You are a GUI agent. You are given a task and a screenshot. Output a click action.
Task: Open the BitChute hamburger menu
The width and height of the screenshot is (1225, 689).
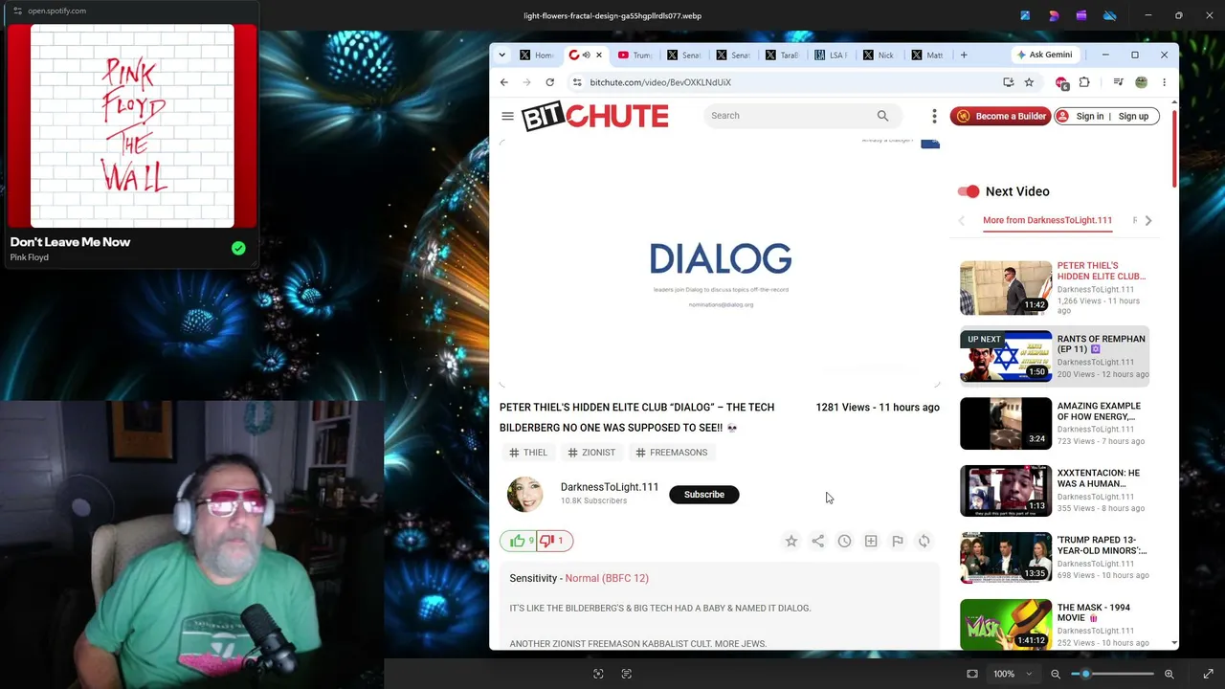tap(507, 116)
